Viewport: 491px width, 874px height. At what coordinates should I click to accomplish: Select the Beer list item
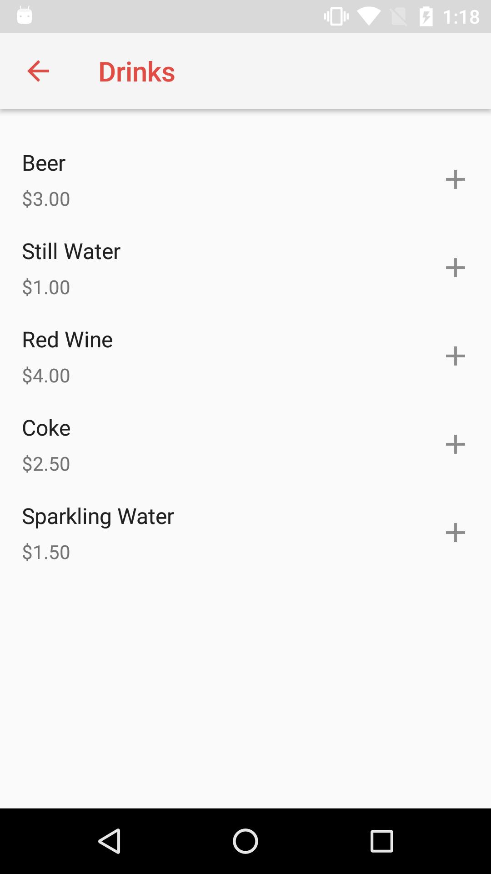click(x=44, y=163)
